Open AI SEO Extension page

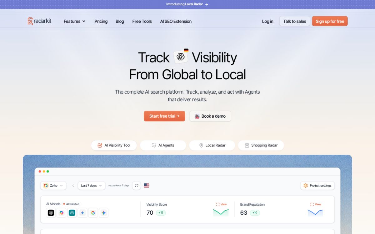point(176,21)
